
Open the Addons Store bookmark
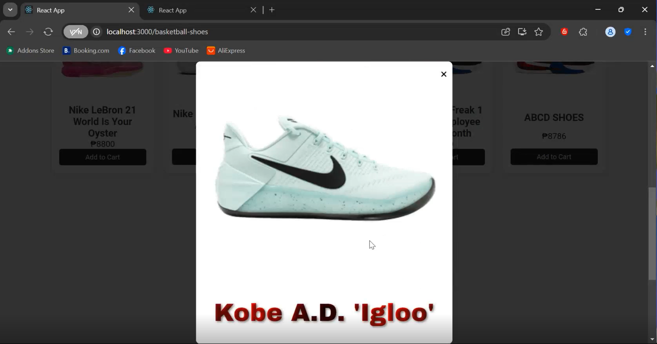pyautogui.click(x=31, y=50)
